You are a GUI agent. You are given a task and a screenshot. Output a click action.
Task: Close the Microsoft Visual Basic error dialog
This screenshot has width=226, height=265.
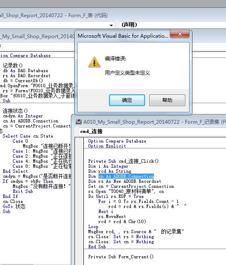(179, 34)
